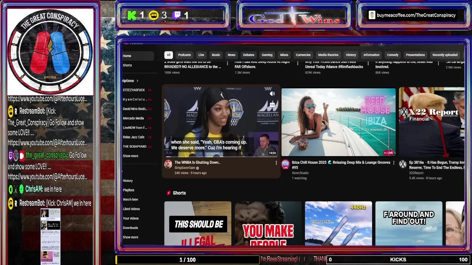The width and height of the screenshot is (472, 265).
Task: Expand subscriptions list with Show more
Action: (131, 156)
